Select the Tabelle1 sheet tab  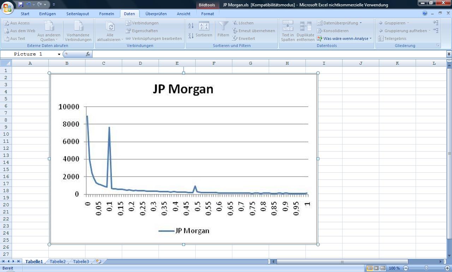pos(34,262)
